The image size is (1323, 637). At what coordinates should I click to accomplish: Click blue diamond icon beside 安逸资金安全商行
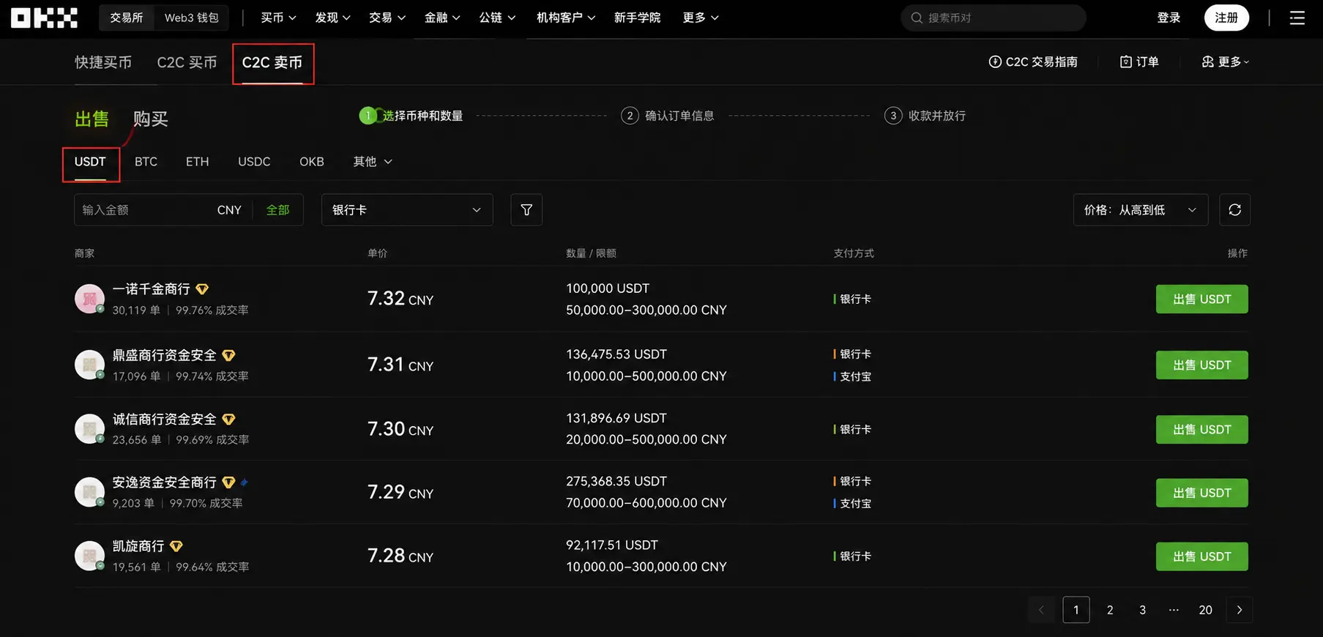(x=244, y=482)
